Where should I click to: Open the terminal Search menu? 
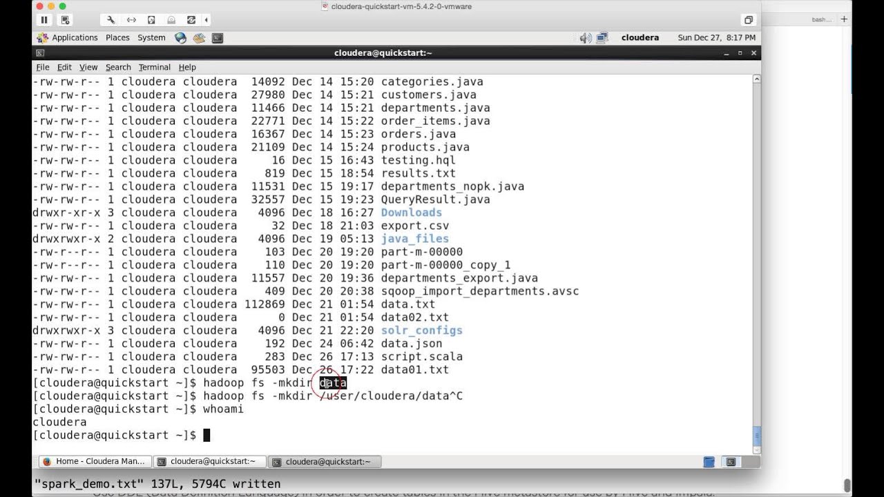118,67
